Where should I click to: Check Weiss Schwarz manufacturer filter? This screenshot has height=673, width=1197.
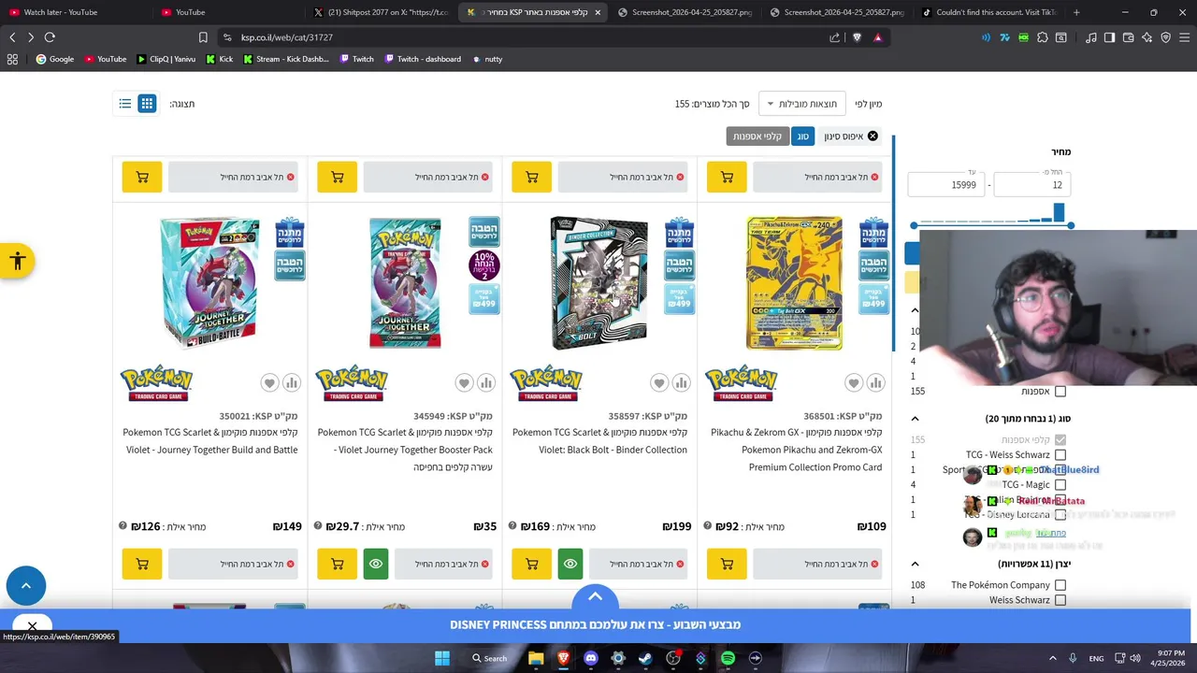coord(1060,600)
